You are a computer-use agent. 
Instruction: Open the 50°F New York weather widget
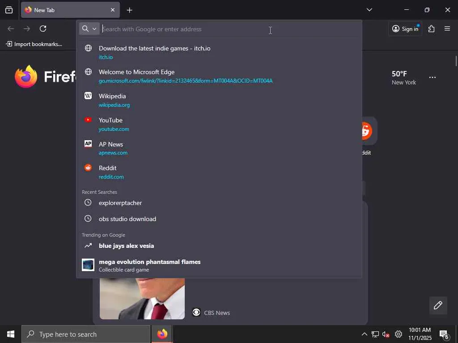tap(404, 78)
